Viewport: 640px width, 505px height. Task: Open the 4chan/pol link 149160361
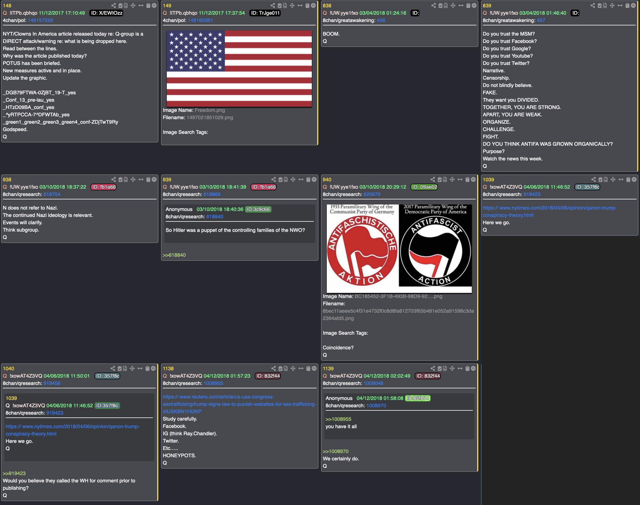pos(200,20)
